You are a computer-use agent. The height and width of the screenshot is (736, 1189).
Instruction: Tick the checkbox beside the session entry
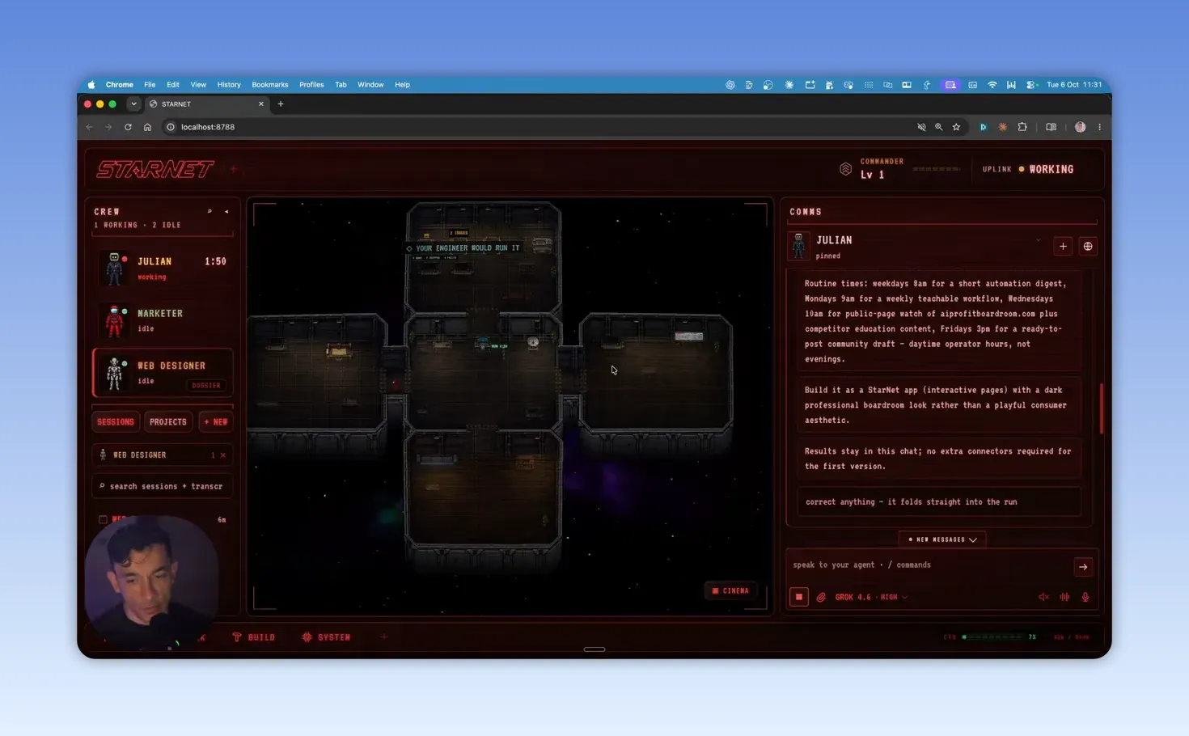coord(103,519)
